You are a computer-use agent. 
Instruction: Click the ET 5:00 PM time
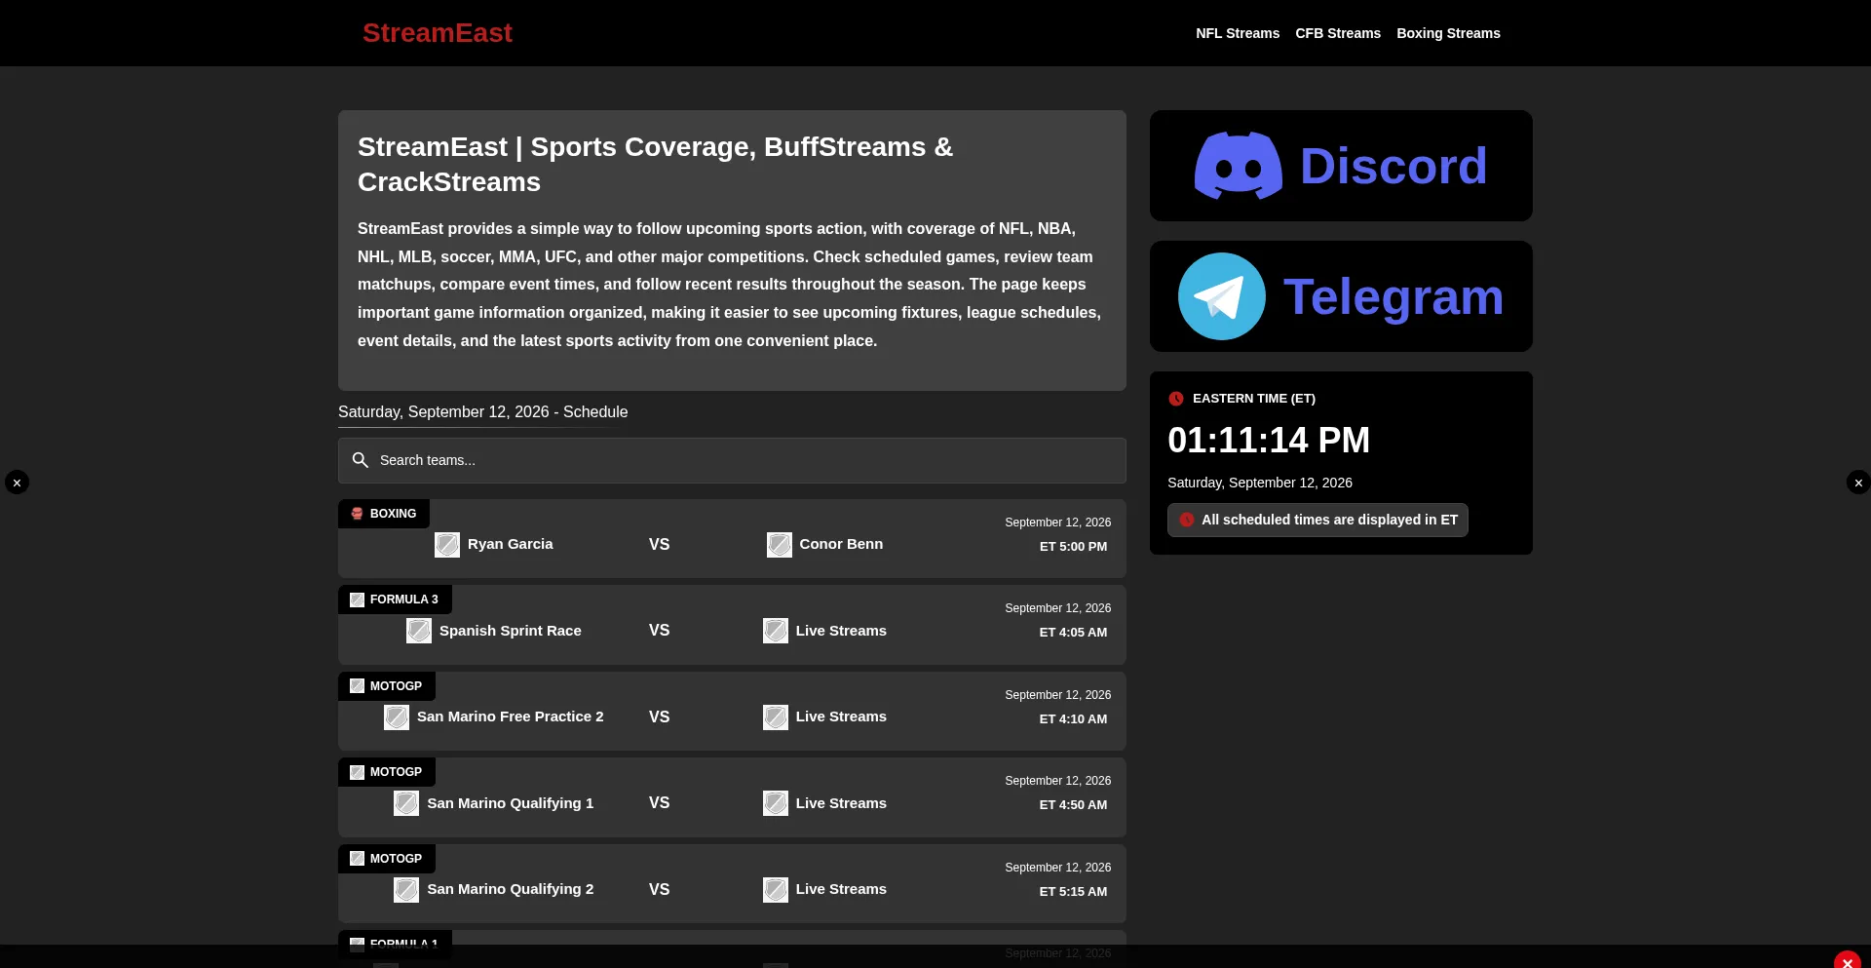tap(1073, 547)
